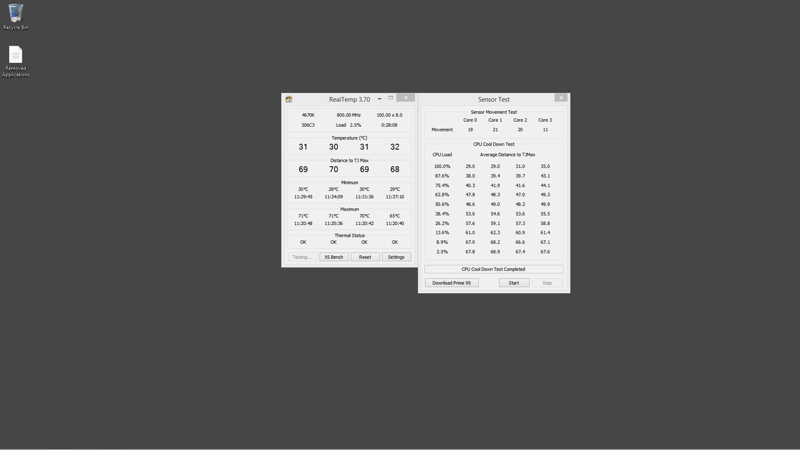Click the disabled Stop button
Image resolution: width=800 pixels, height=450 pixels.
547,283
